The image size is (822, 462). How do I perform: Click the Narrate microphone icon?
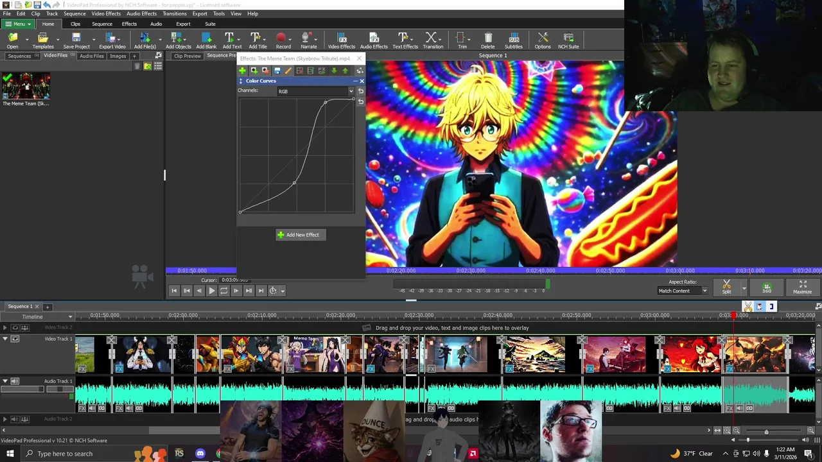click(x=308, y=40)
